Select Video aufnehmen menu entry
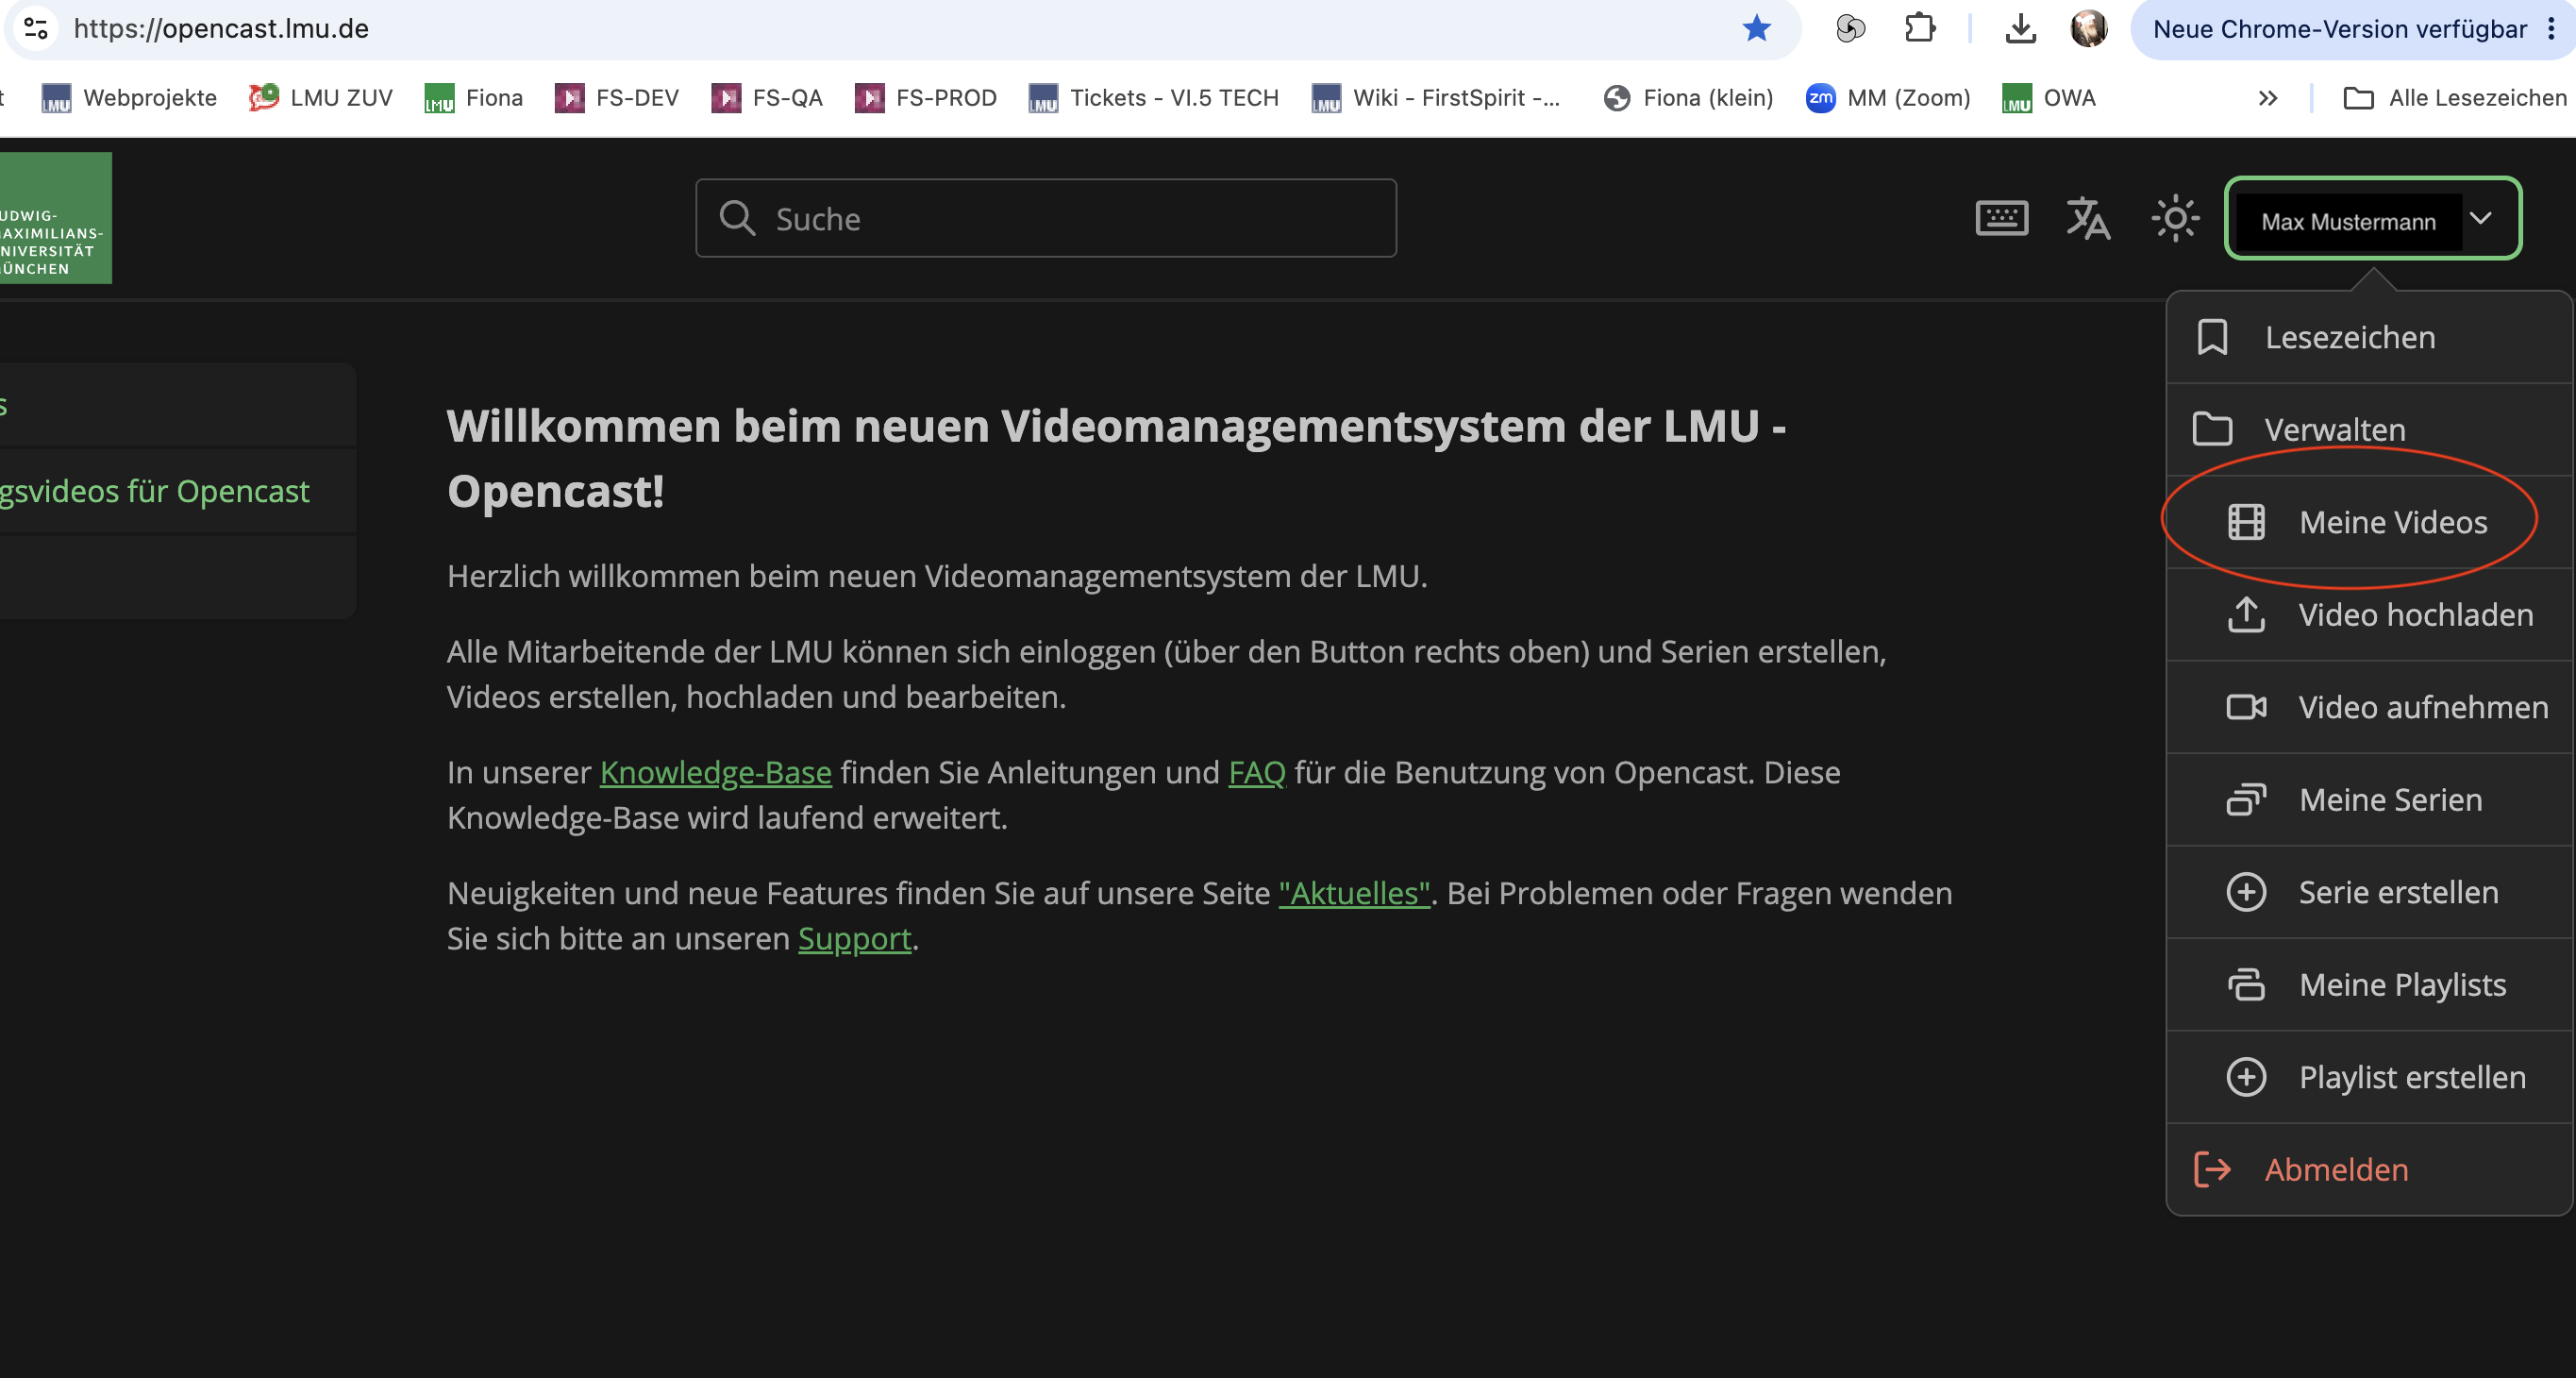The image size is (2576, 1378). pyautogui.click(x=2369, y=707)
